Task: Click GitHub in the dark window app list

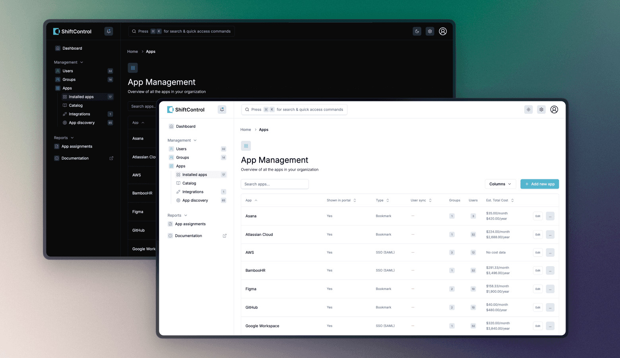Action: pos(138,231)
